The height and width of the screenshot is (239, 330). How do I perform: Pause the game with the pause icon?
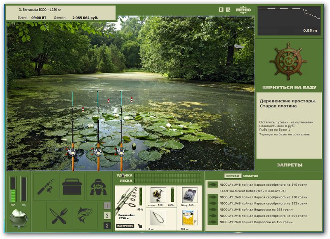point(221,9)
